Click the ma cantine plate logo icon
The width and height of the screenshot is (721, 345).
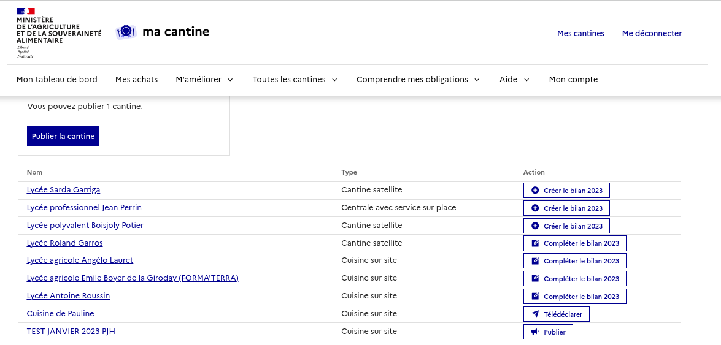tap(126, 32)
